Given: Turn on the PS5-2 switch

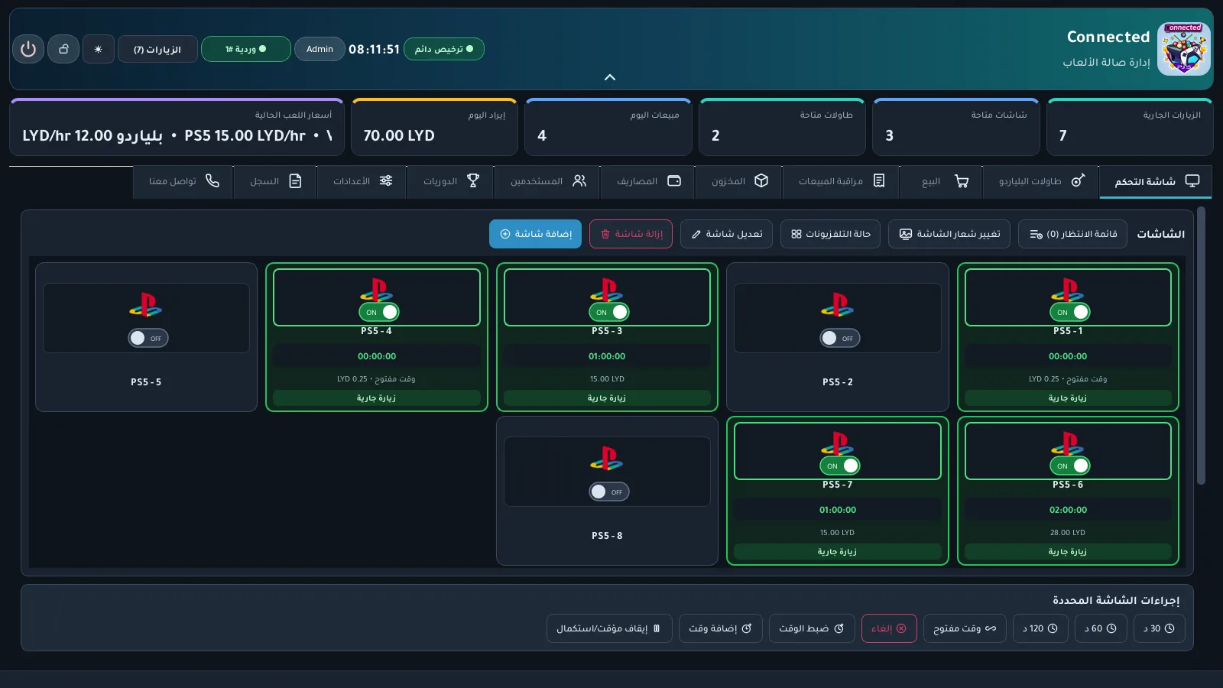Looking at the screenshot, I should point(839,338).
